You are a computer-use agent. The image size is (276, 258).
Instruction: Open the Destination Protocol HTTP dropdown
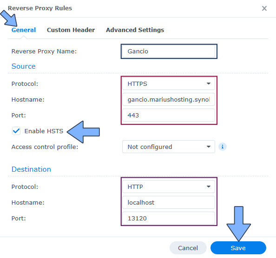[169, 187]
